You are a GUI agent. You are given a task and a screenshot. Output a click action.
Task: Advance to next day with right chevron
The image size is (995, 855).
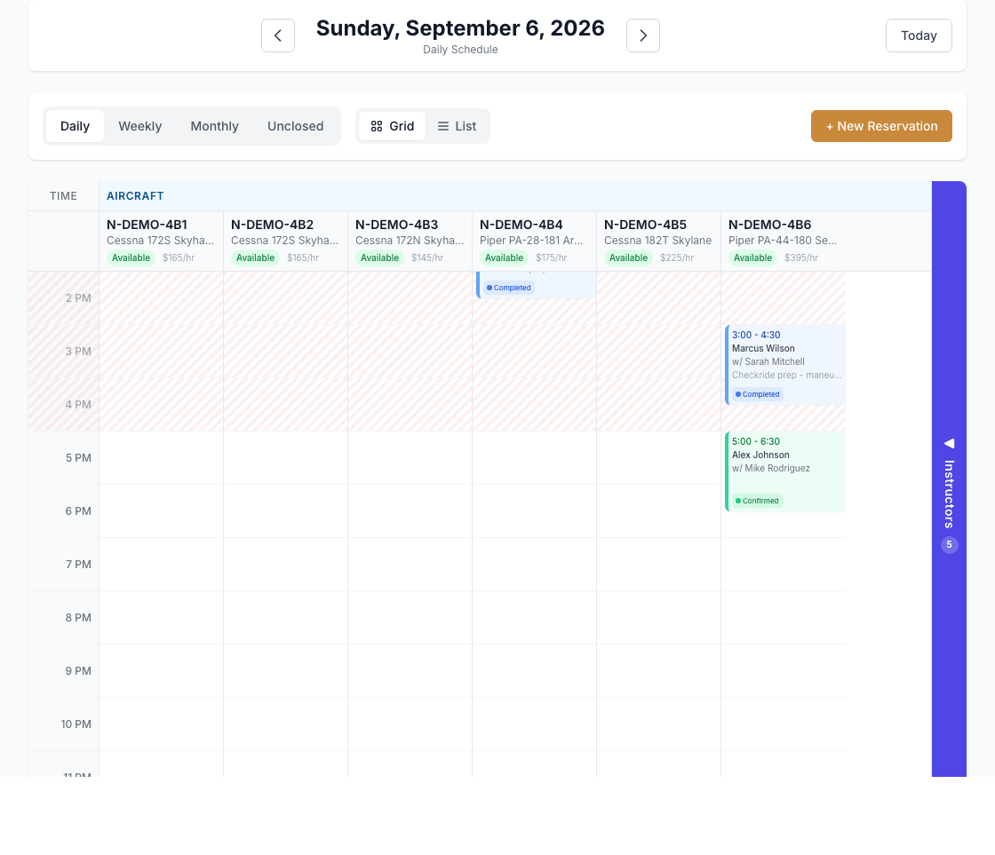[643, 36]
